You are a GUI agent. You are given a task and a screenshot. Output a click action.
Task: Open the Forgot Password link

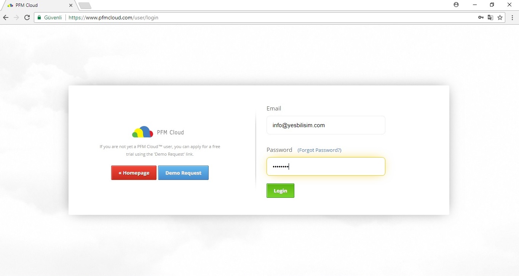[319, 150]
